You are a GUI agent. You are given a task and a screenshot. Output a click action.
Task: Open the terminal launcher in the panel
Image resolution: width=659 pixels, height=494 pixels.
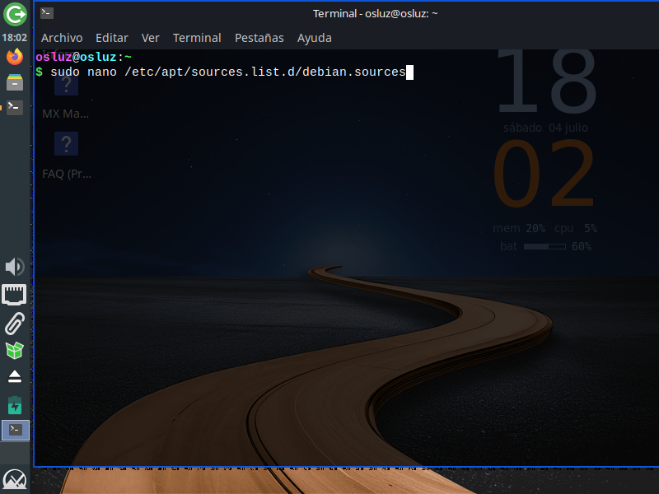coord(15,108)
